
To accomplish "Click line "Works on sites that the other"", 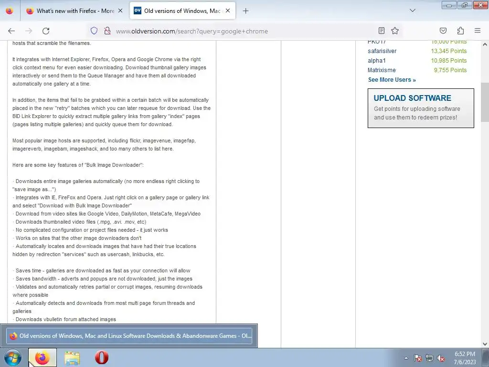I will (77, 238).
